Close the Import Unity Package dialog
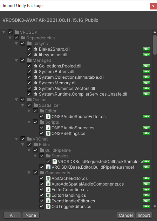The width and height of the screenshot is (157, 221). 153,6
